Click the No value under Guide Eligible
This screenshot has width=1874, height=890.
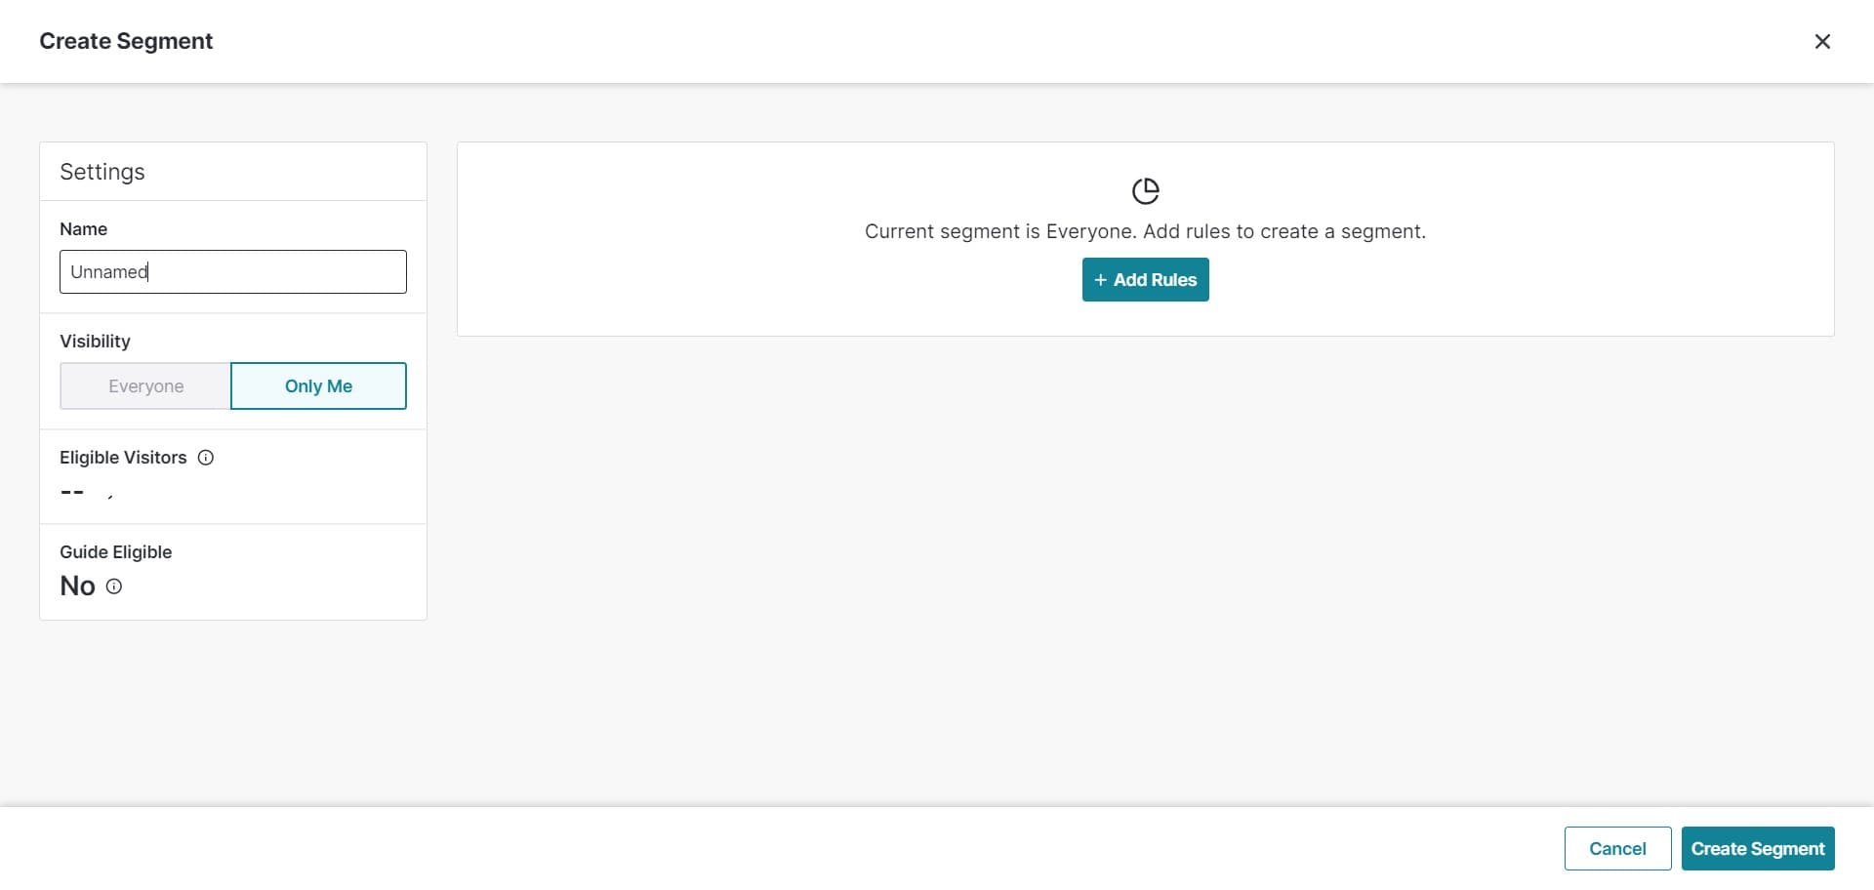coord(77,586)
